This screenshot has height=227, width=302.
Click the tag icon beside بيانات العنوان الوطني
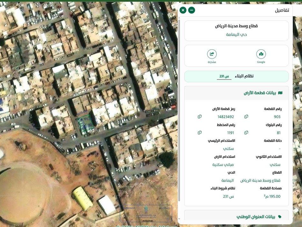coord(280,217)
